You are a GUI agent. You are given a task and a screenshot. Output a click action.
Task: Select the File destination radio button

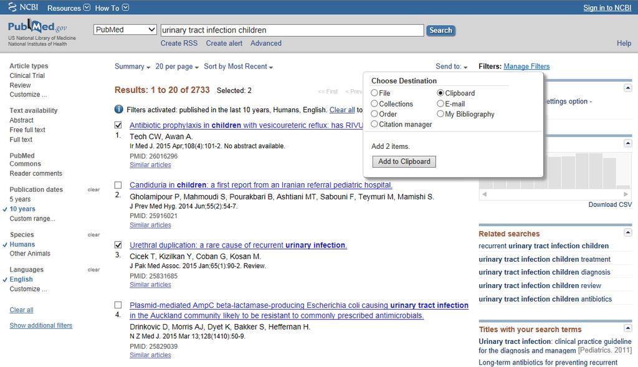[x=374, y=93]
